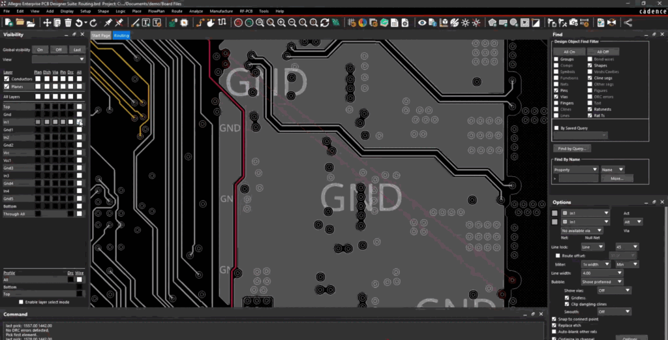Viewport: 668px width, 340px height.
Task: Click the Open folder toolbar icon
Action: click(x=19, y=23)
